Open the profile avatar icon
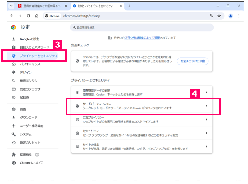The image size is (248, 184). pos(231,16)
